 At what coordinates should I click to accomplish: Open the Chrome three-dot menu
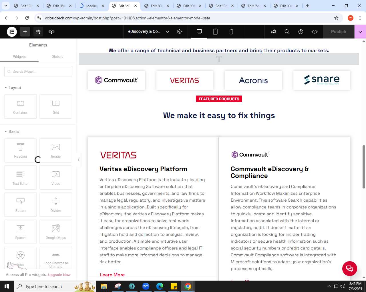tap(360, 18)
